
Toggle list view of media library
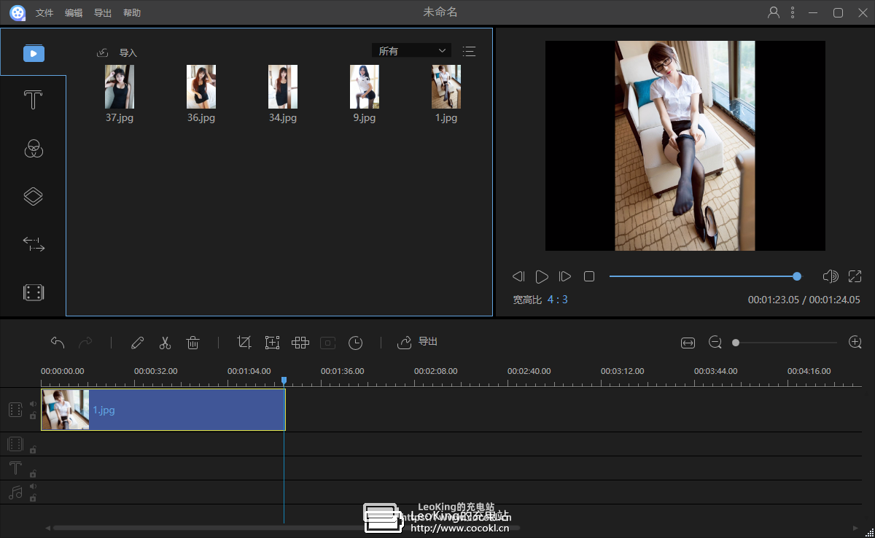click(x=469, y=51)
